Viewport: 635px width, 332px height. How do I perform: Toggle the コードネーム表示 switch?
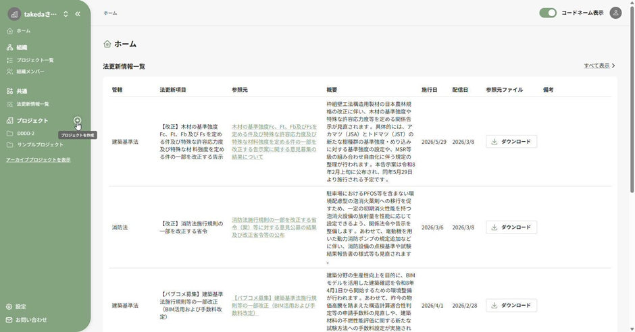548,13
